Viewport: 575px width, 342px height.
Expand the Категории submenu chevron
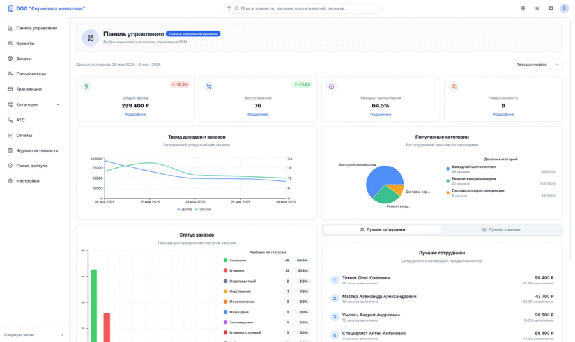[58, 105]
